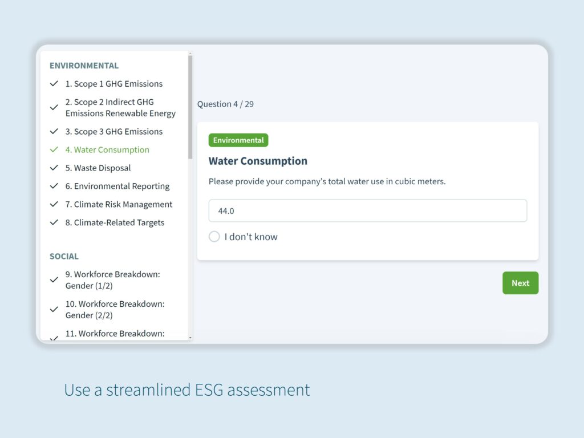
Task: Select 5. Waste Disposal in sidebar
Action: pos(98,168)
